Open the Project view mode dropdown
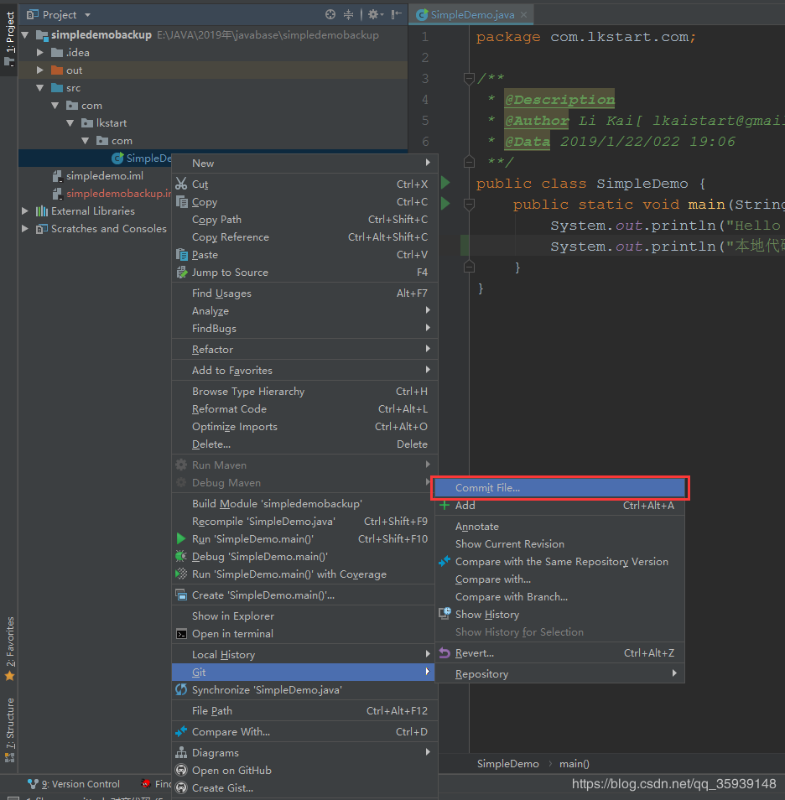 click(x=88, y=14)
